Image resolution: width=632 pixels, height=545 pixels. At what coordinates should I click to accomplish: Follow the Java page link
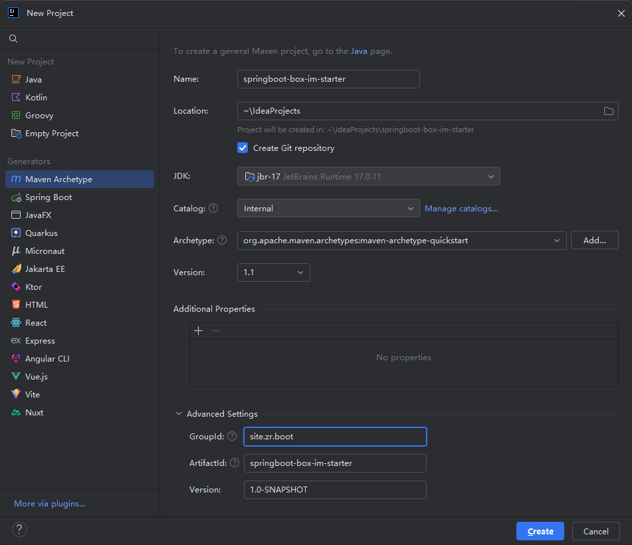359,51
